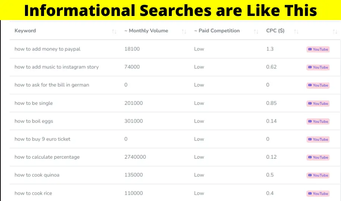This screenshot has height=201, width=341.
Task: Open YouTube badge for boil eggs row
Action: point(318,121)
